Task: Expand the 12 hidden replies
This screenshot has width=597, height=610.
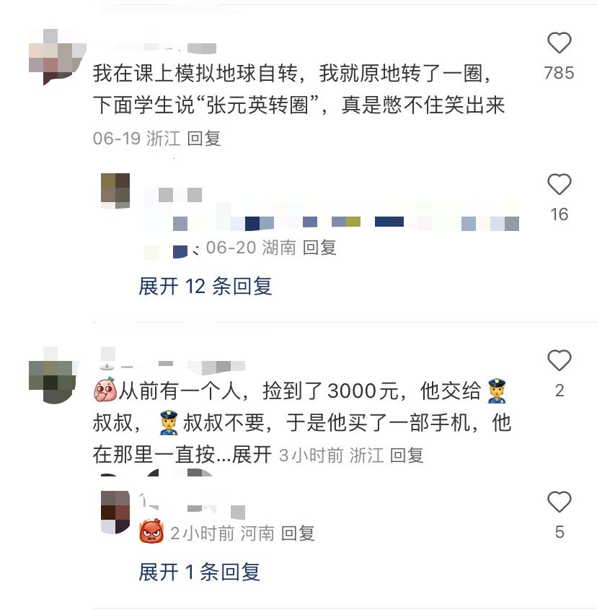Action: pyautogui.click(x=205, y=287)
